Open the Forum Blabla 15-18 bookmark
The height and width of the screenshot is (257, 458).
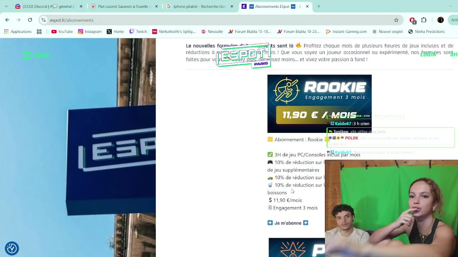pos(249,31)
